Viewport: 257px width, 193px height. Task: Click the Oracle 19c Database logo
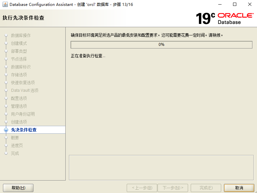pos(225,18)
